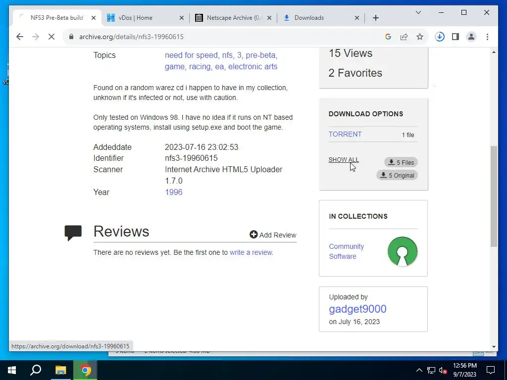The width and height of the screenshot is (507, 380).
Task: Click Add Review
Action: pyautogui.click(x=273, y=235)
